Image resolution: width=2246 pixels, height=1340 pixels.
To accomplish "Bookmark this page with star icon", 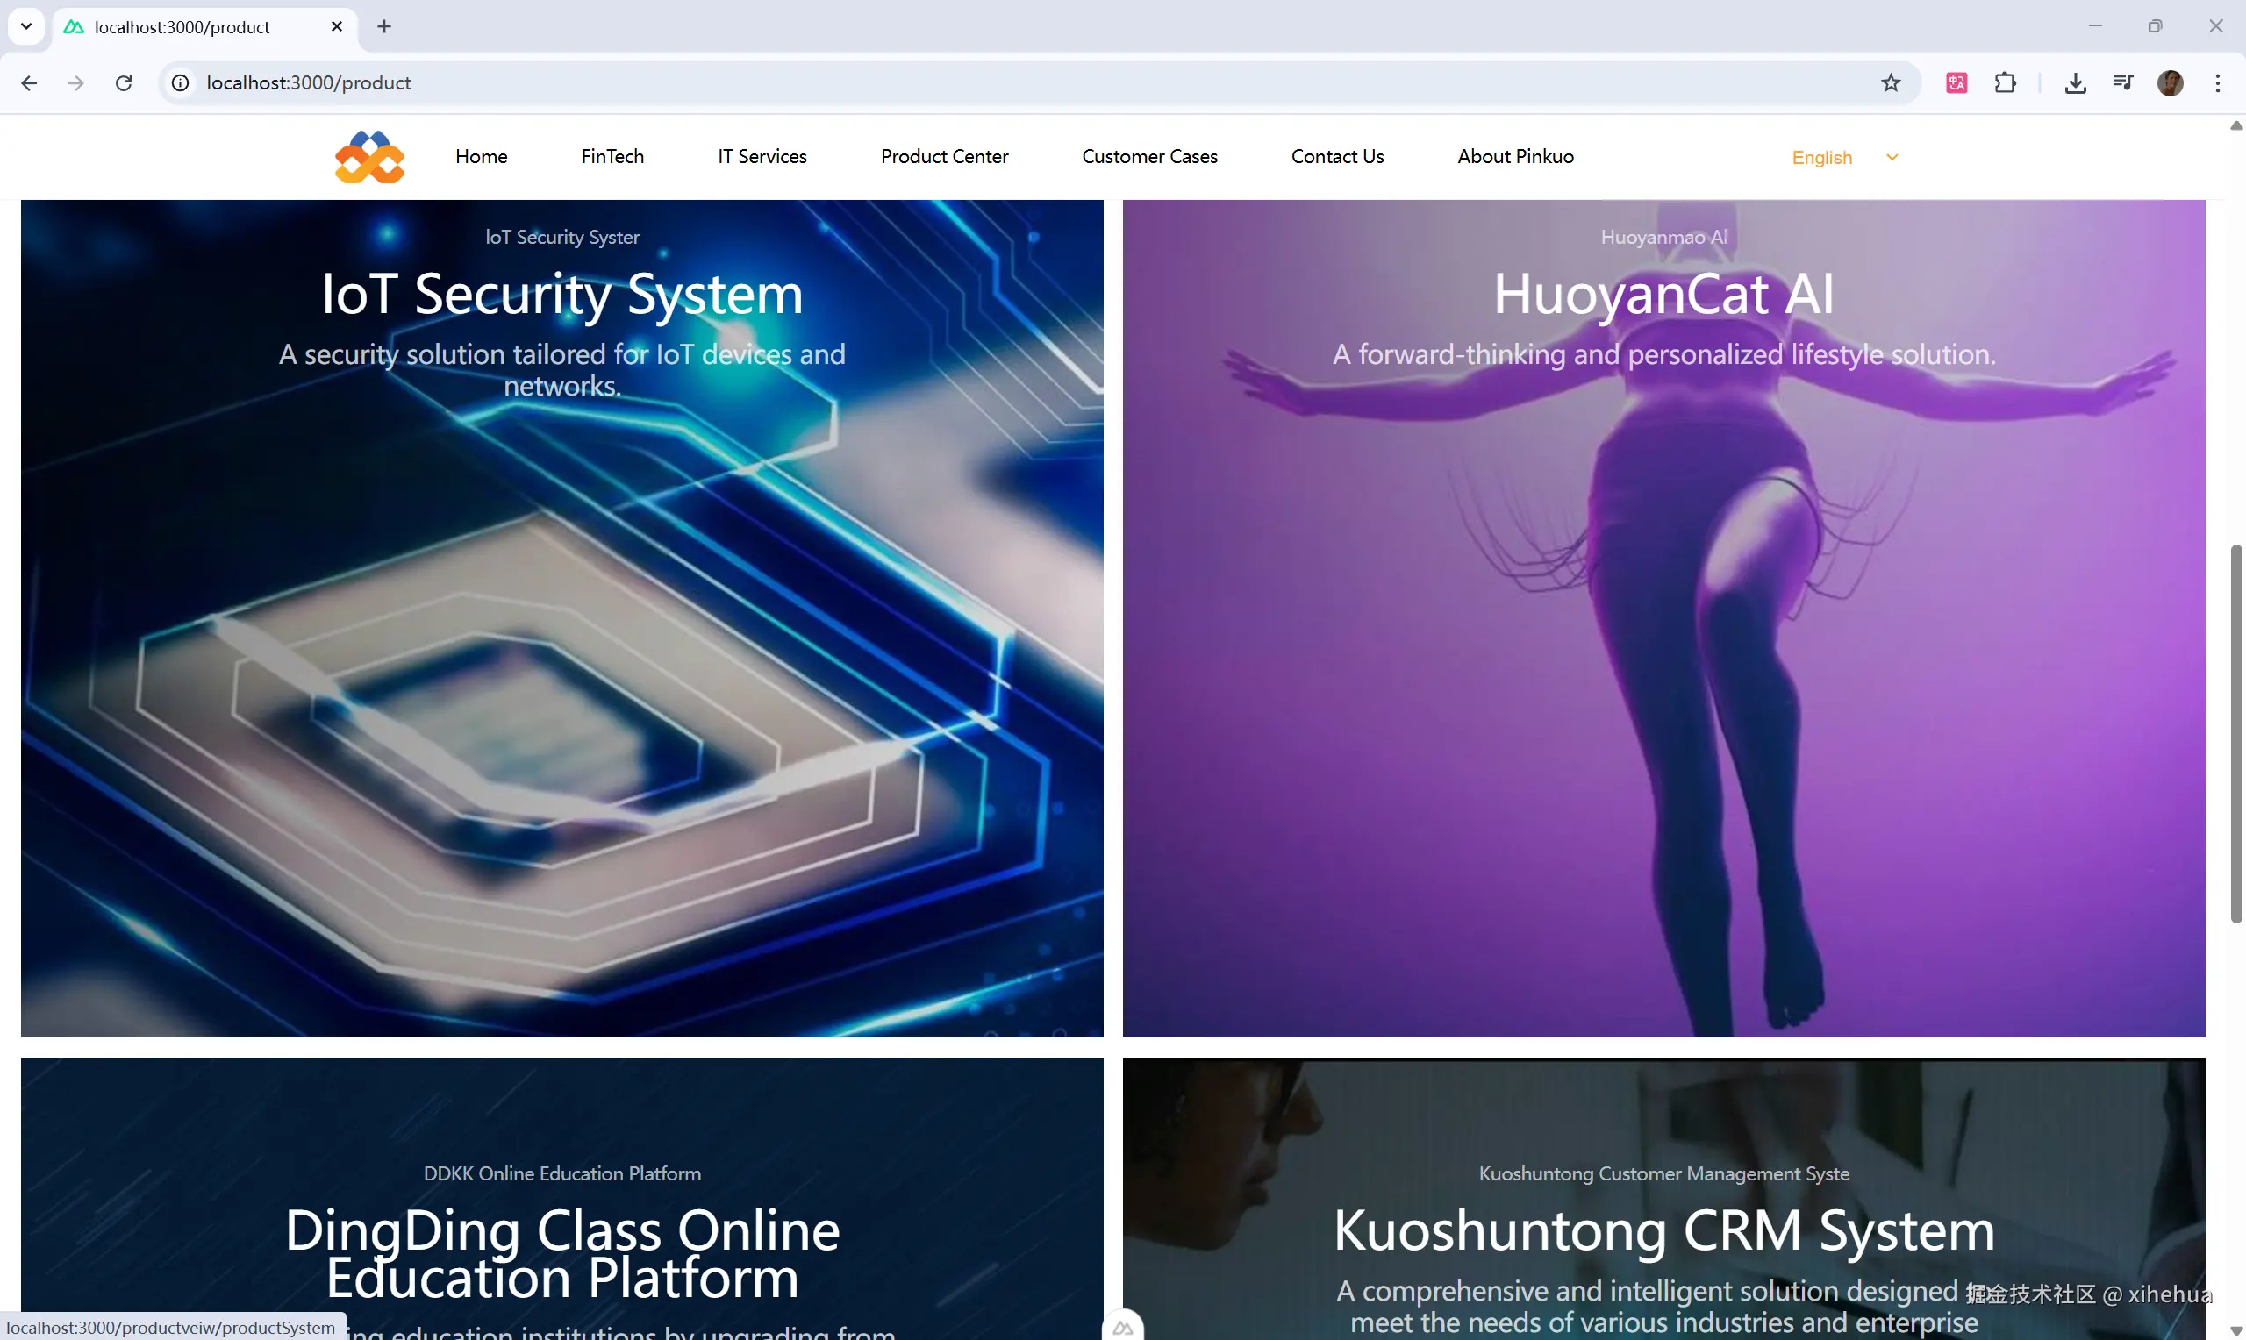I will 1890,83.
